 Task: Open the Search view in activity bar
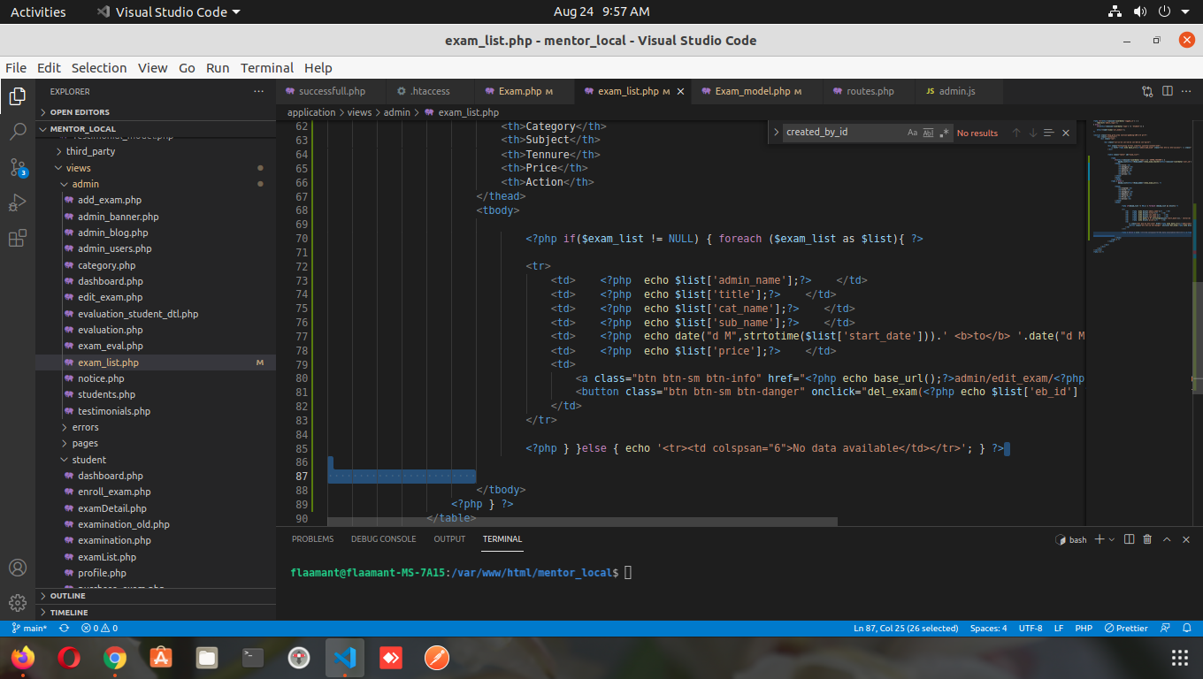pyautogui.click(x=18, y=133)
